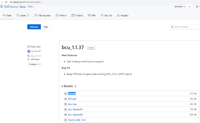Open the Watch dropdown menu

(180, 7)
